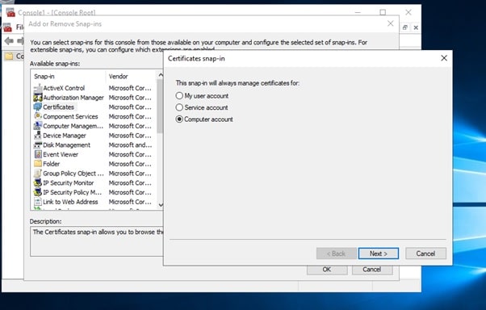Click the Group Policy Object icon
486x310 pixels.
[x=38, y=174]
